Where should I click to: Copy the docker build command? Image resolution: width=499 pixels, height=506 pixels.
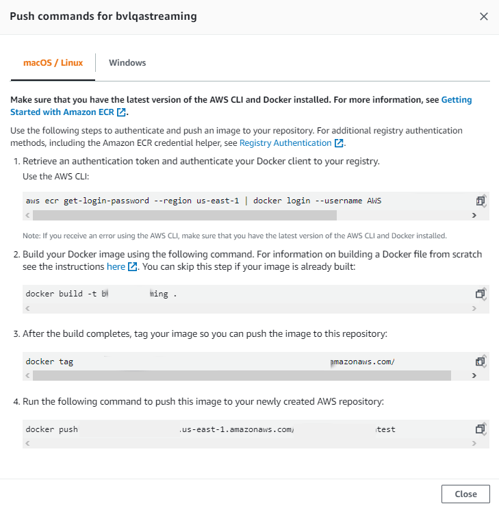point(481,294)
